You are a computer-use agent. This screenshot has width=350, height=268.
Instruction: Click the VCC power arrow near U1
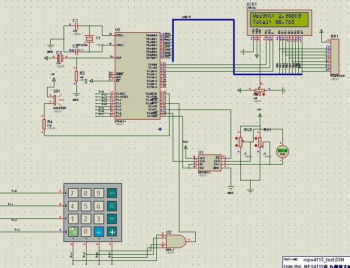(x=186, y=147)
